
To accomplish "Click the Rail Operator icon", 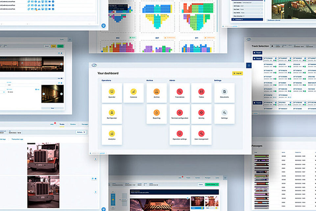I will coord(112,114).
